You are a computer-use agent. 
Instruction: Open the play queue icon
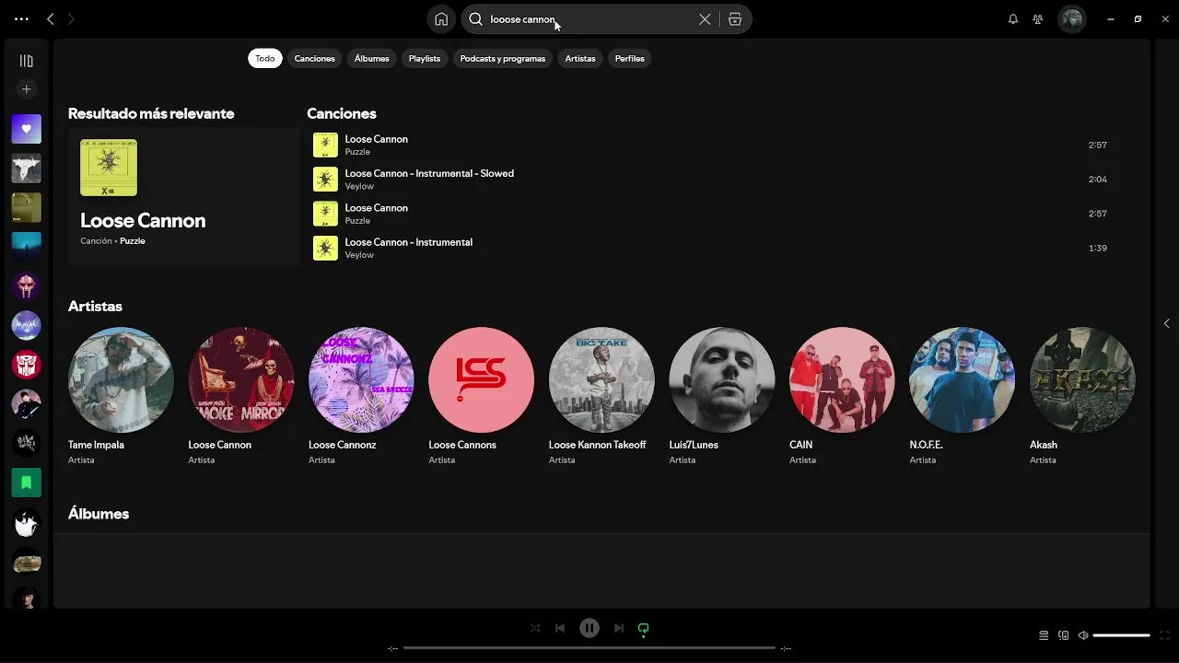pyautogui.click(x=1044, y=635)
